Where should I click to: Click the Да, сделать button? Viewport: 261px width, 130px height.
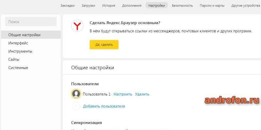(104, 45)
